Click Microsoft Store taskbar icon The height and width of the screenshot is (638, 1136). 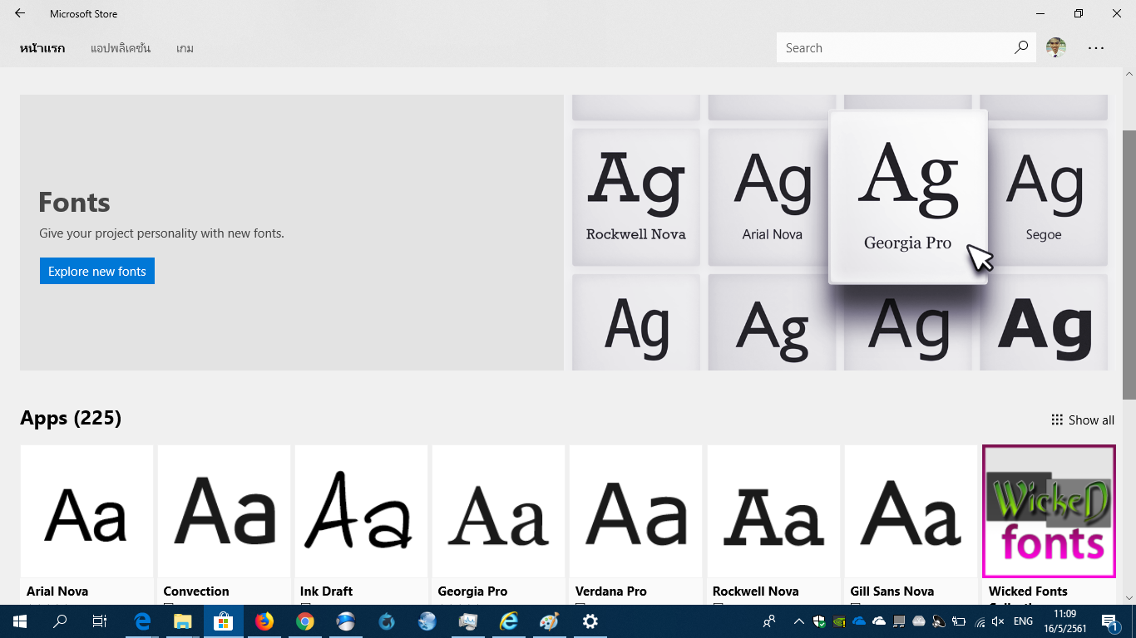tap(223, 621)
